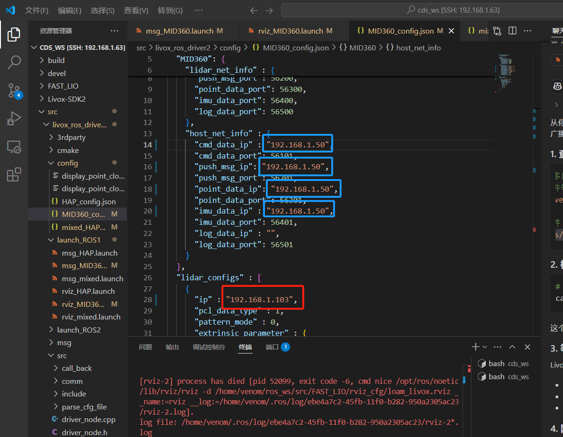This screenshot has height=437, width=563.
Task: Close the bottom terminal panel
Action: 527,347
